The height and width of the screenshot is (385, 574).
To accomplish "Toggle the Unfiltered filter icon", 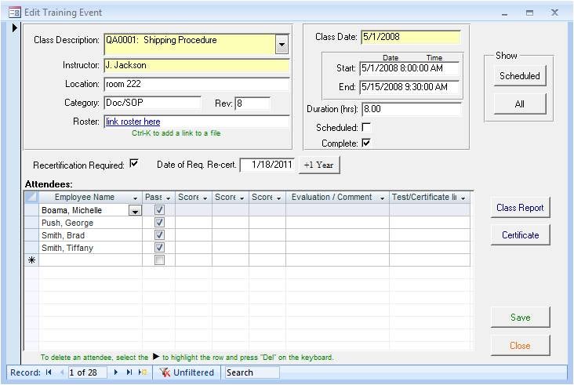I will click(x=165, y=372).
